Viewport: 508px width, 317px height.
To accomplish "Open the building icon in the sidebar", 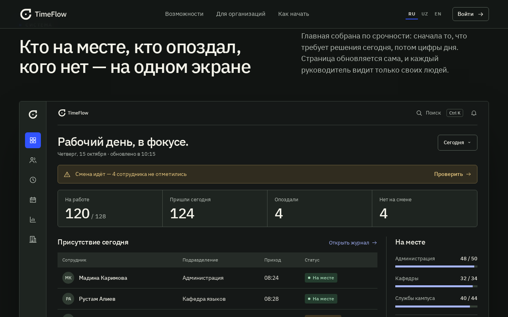I will (x=33, y=239).
